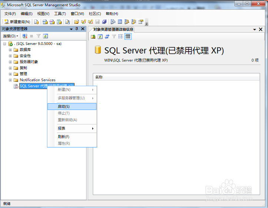Click the Properties Window toolbar icon
The image size is (268, 208).
[x=140, y=22]
